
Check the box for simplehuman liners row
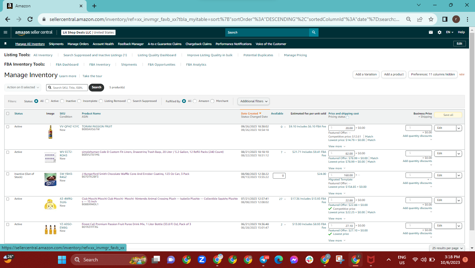[x=8, y=152]
